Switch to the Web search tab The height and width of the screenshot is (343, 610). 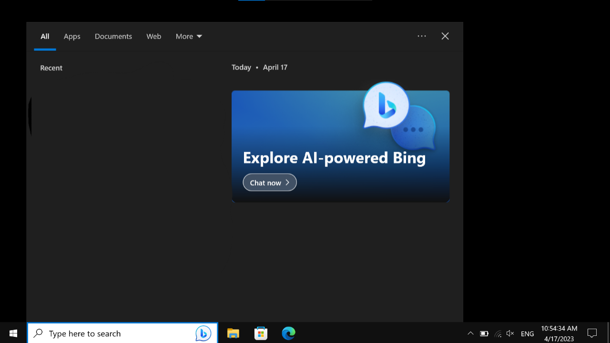[x=153, y=36]
